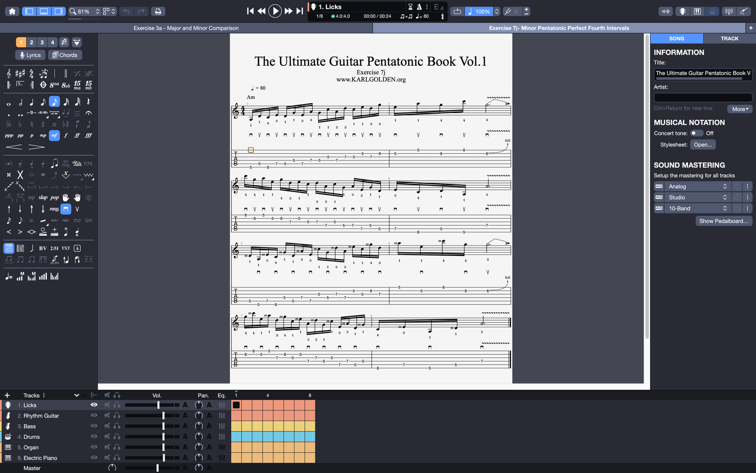This screenshot has height=473, width=756.
Task: Open the Chords button
Action: pyautogui.click(x=65, y=55)
